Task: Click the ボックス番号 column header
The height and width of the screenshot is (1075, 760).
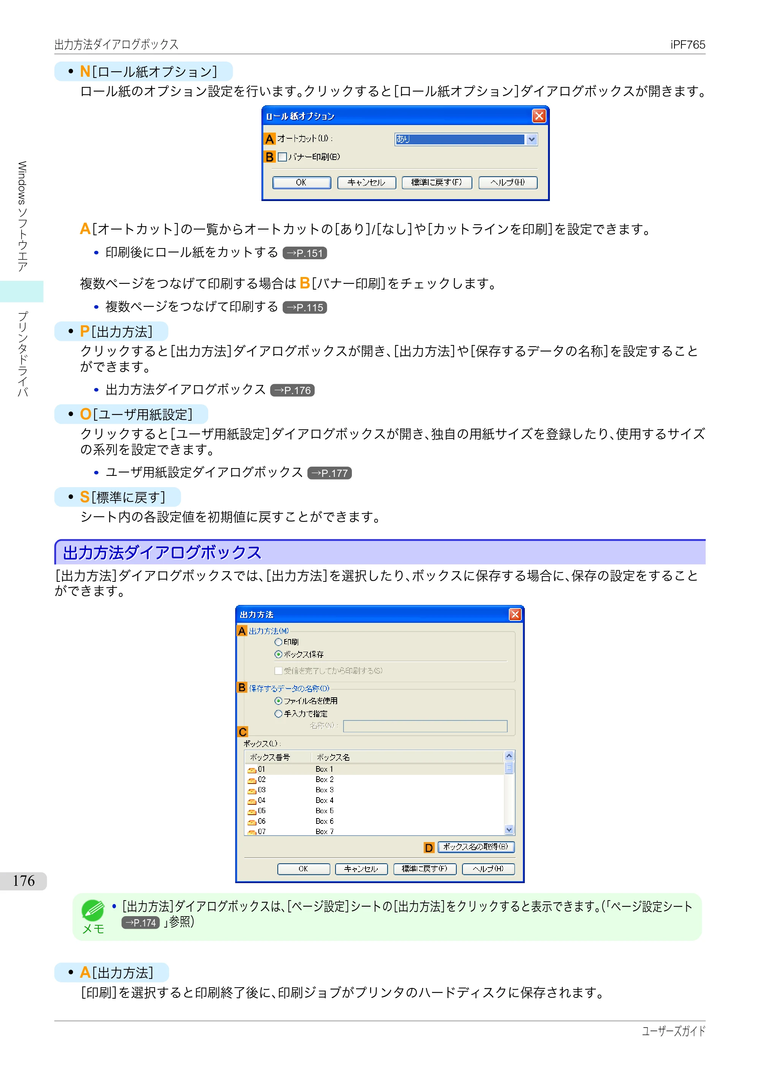Action: 278,758
